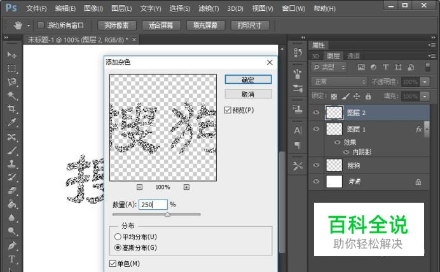Select the Crop tool
440x272 pixels.
[11, 109]
